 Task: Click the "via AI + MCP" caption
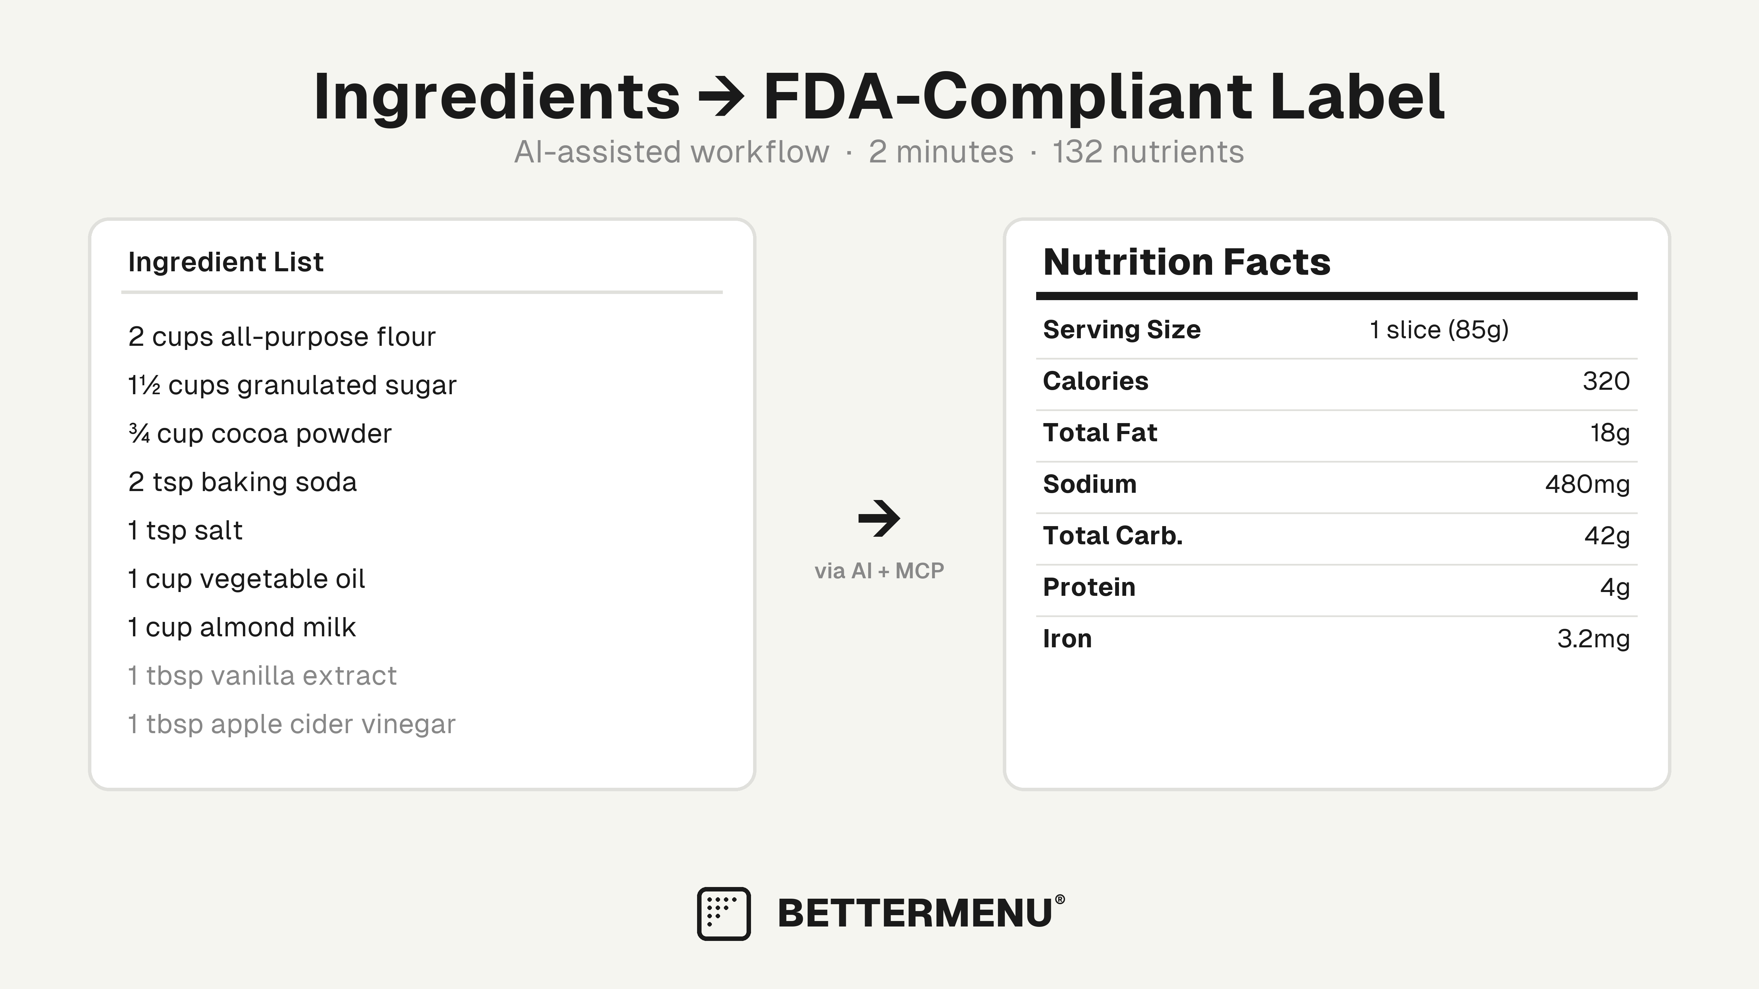point(879,571)
